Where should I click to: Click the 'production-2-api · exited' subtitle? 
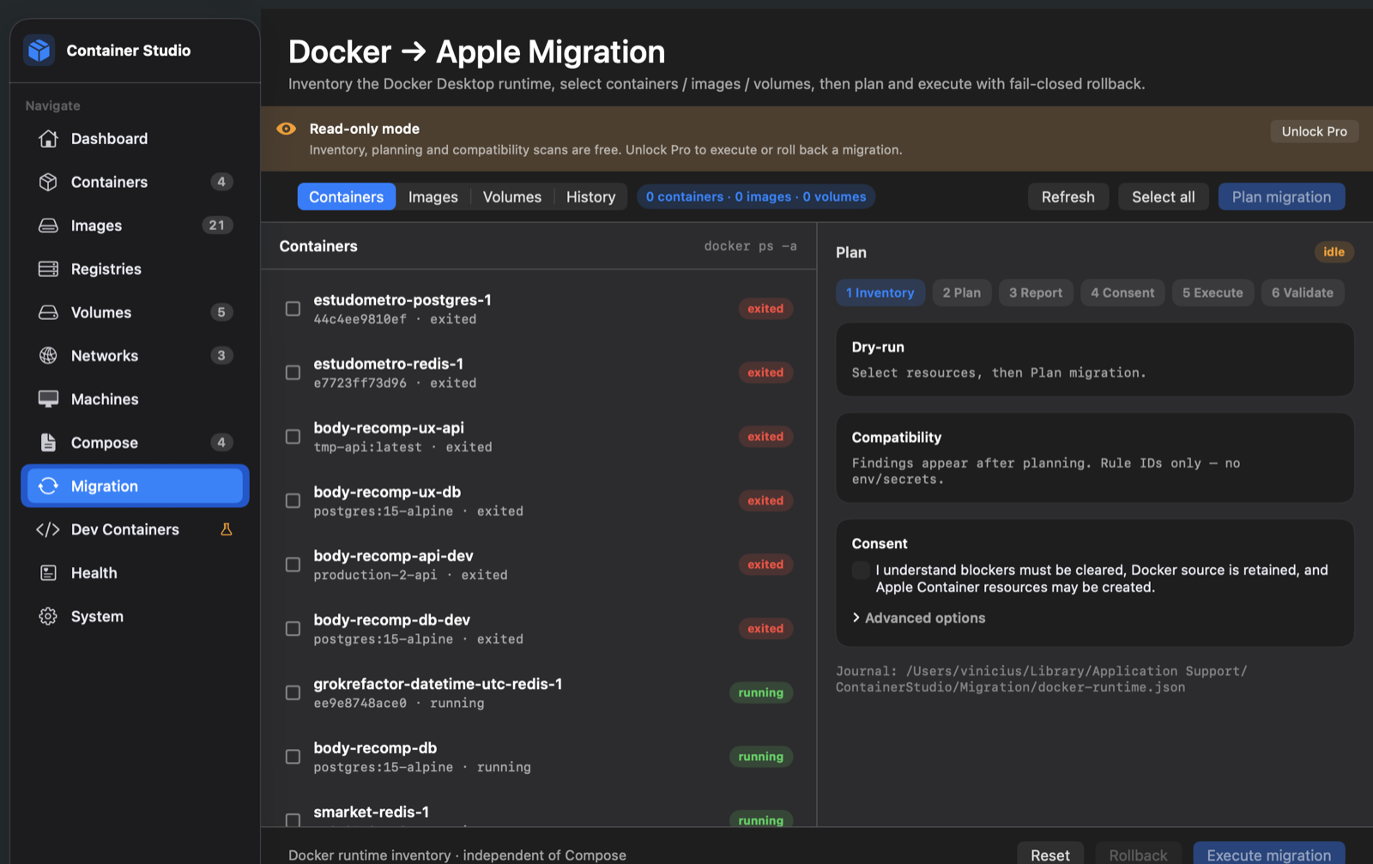click(x=410, y=575)
